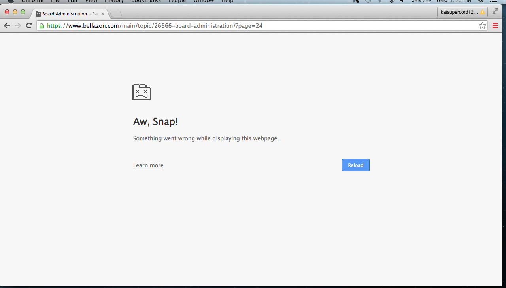
Task: Open a new tab with the blank tab button
Action: [116, 14]
